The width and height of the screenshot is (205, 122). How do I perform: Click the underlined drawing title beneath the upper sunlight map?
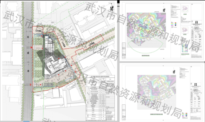(x=146, y=55)
